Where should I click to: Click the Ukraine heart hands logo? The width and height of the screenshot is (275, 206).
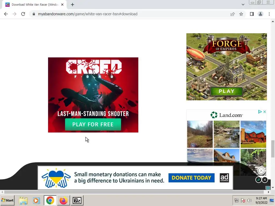tap(56, 178)
